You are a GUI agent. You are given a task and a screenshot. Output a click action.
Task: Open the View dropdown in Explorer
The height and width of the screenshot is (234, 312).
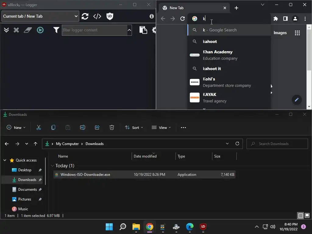(x=161, y=128)
